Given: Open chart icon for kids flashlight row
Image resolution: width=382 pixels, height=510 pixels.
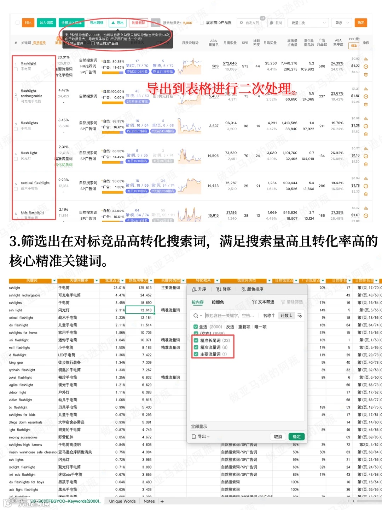Looking at the screenshot, I should (x=366, y=208).
